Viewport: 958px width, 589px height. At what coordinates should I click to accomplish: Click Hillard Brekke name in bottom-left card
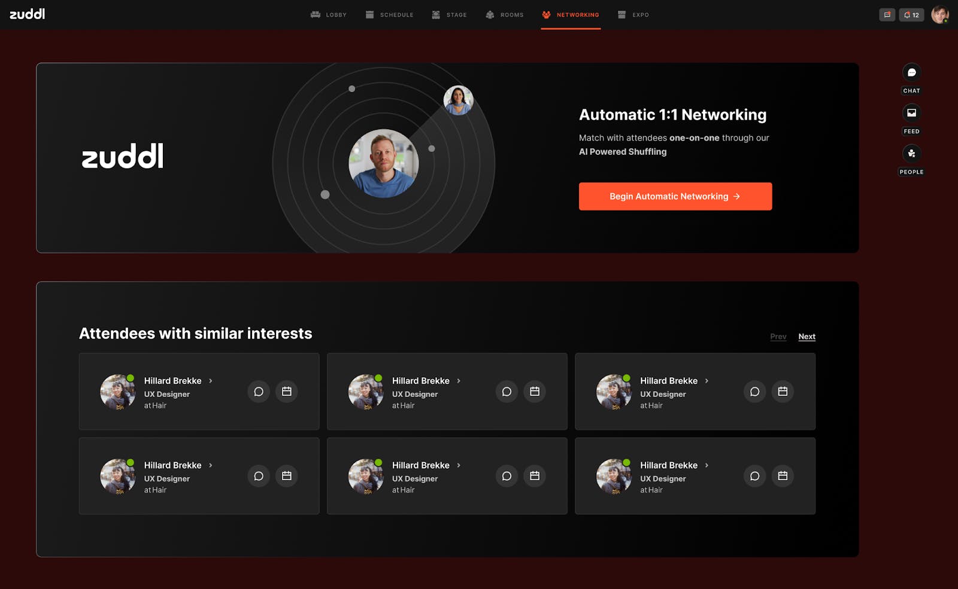pyautogui.click(x=172, y=465)
